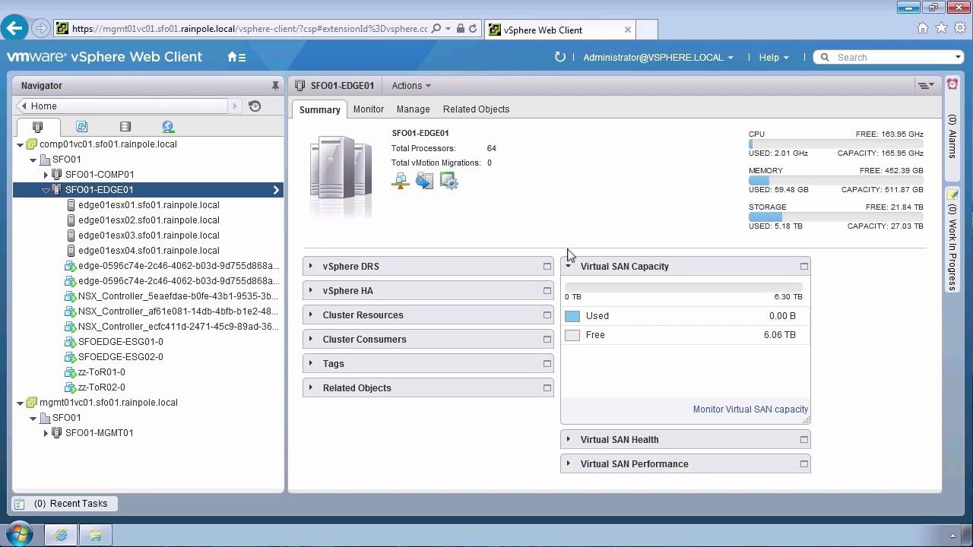Refresh the vSphere Web Client view
The width and height of the screenshot is (973, 547).
pyautogui.click(x=560, y=57)
